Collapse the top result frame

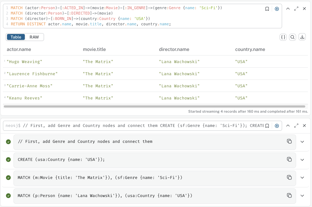tap(288, 9)
